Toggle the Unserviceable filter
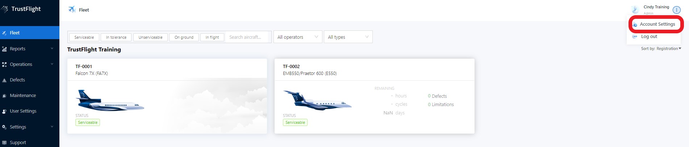Image resolution: width=689 pixels, height=147 pixels. 150,37
